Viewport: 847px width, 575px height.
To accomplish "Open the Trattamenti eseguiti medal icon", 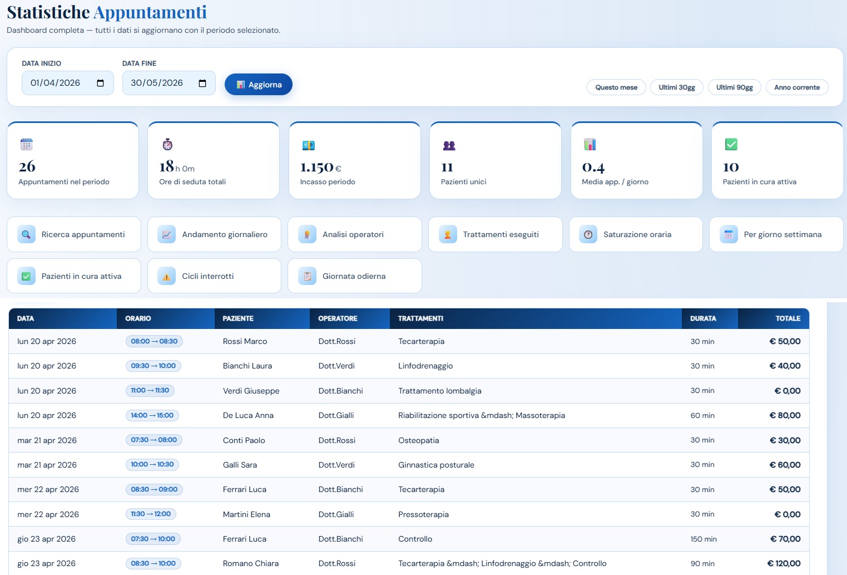I will (x=447, y=234).
